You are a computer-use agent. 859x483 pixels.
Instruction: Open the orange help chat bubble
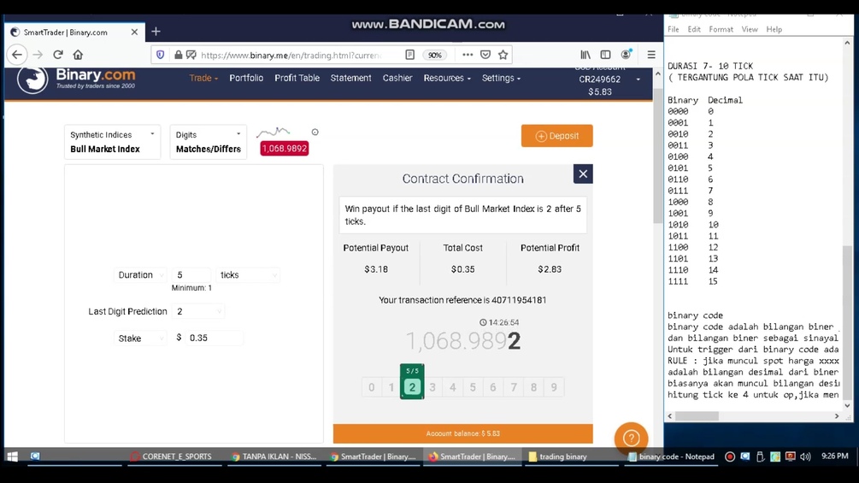click(631, 438)
